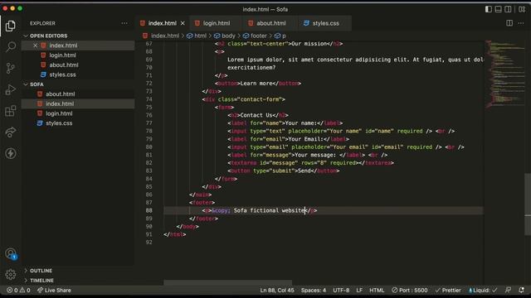The image size is (531, 298).
Task: Open the Live Share activity icon
Action: (11, 132)
